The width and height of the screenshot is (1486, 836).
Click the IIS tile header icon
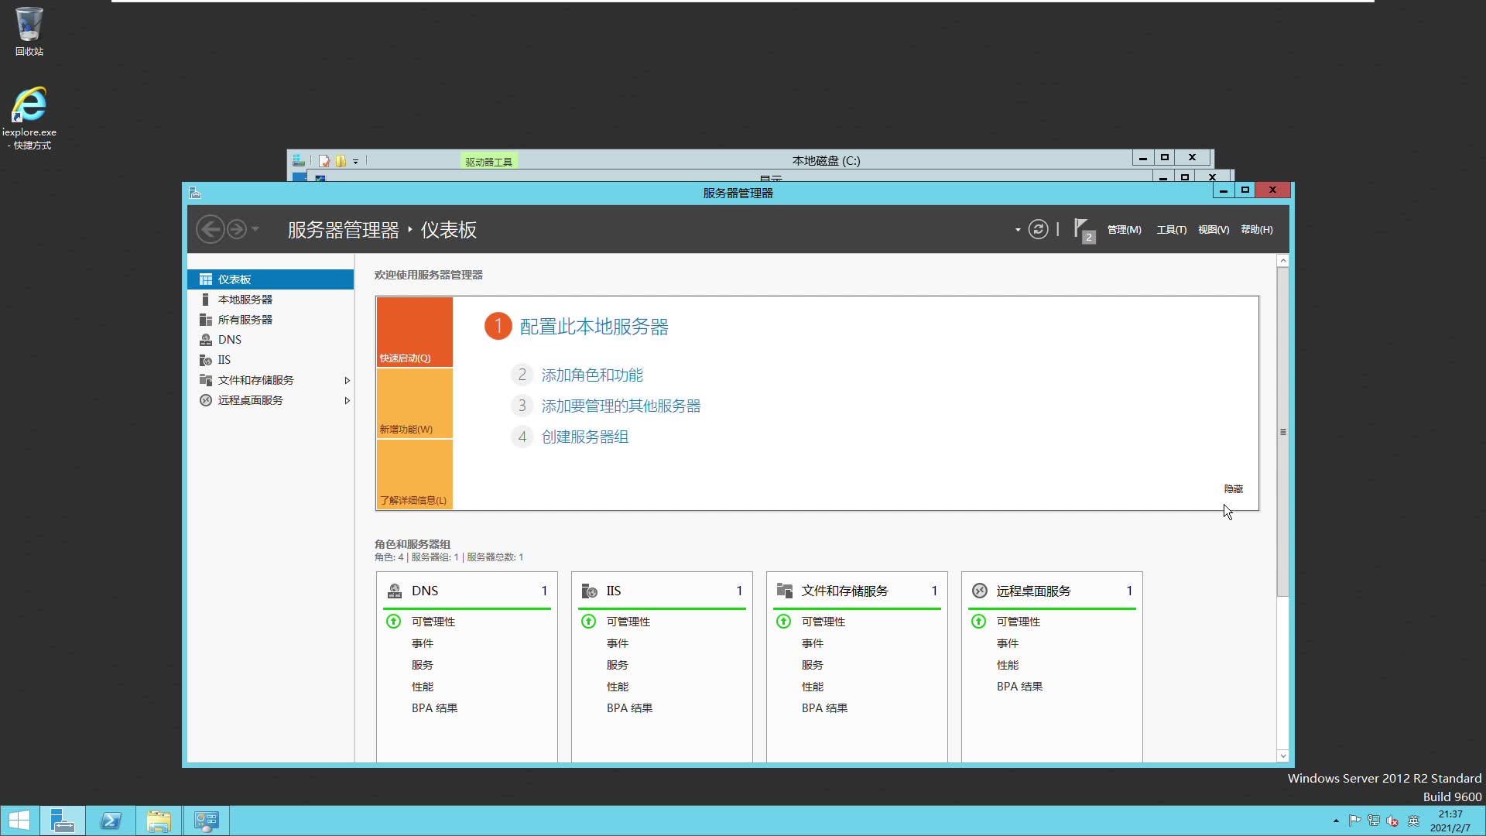[590, 591]
